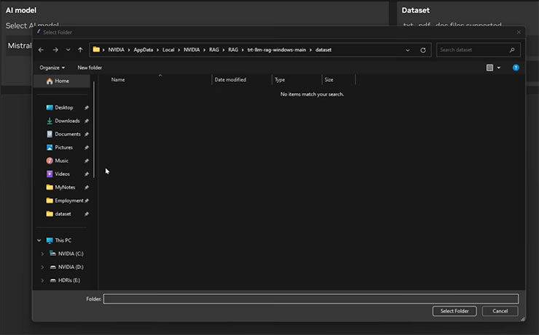Click navigation pane scrollbar
539x335 pixels.
point(94,129)
